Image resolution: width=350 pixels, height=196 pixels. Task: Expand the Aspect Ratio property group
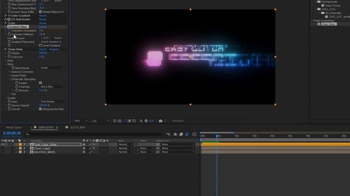(x=10, y=76)
